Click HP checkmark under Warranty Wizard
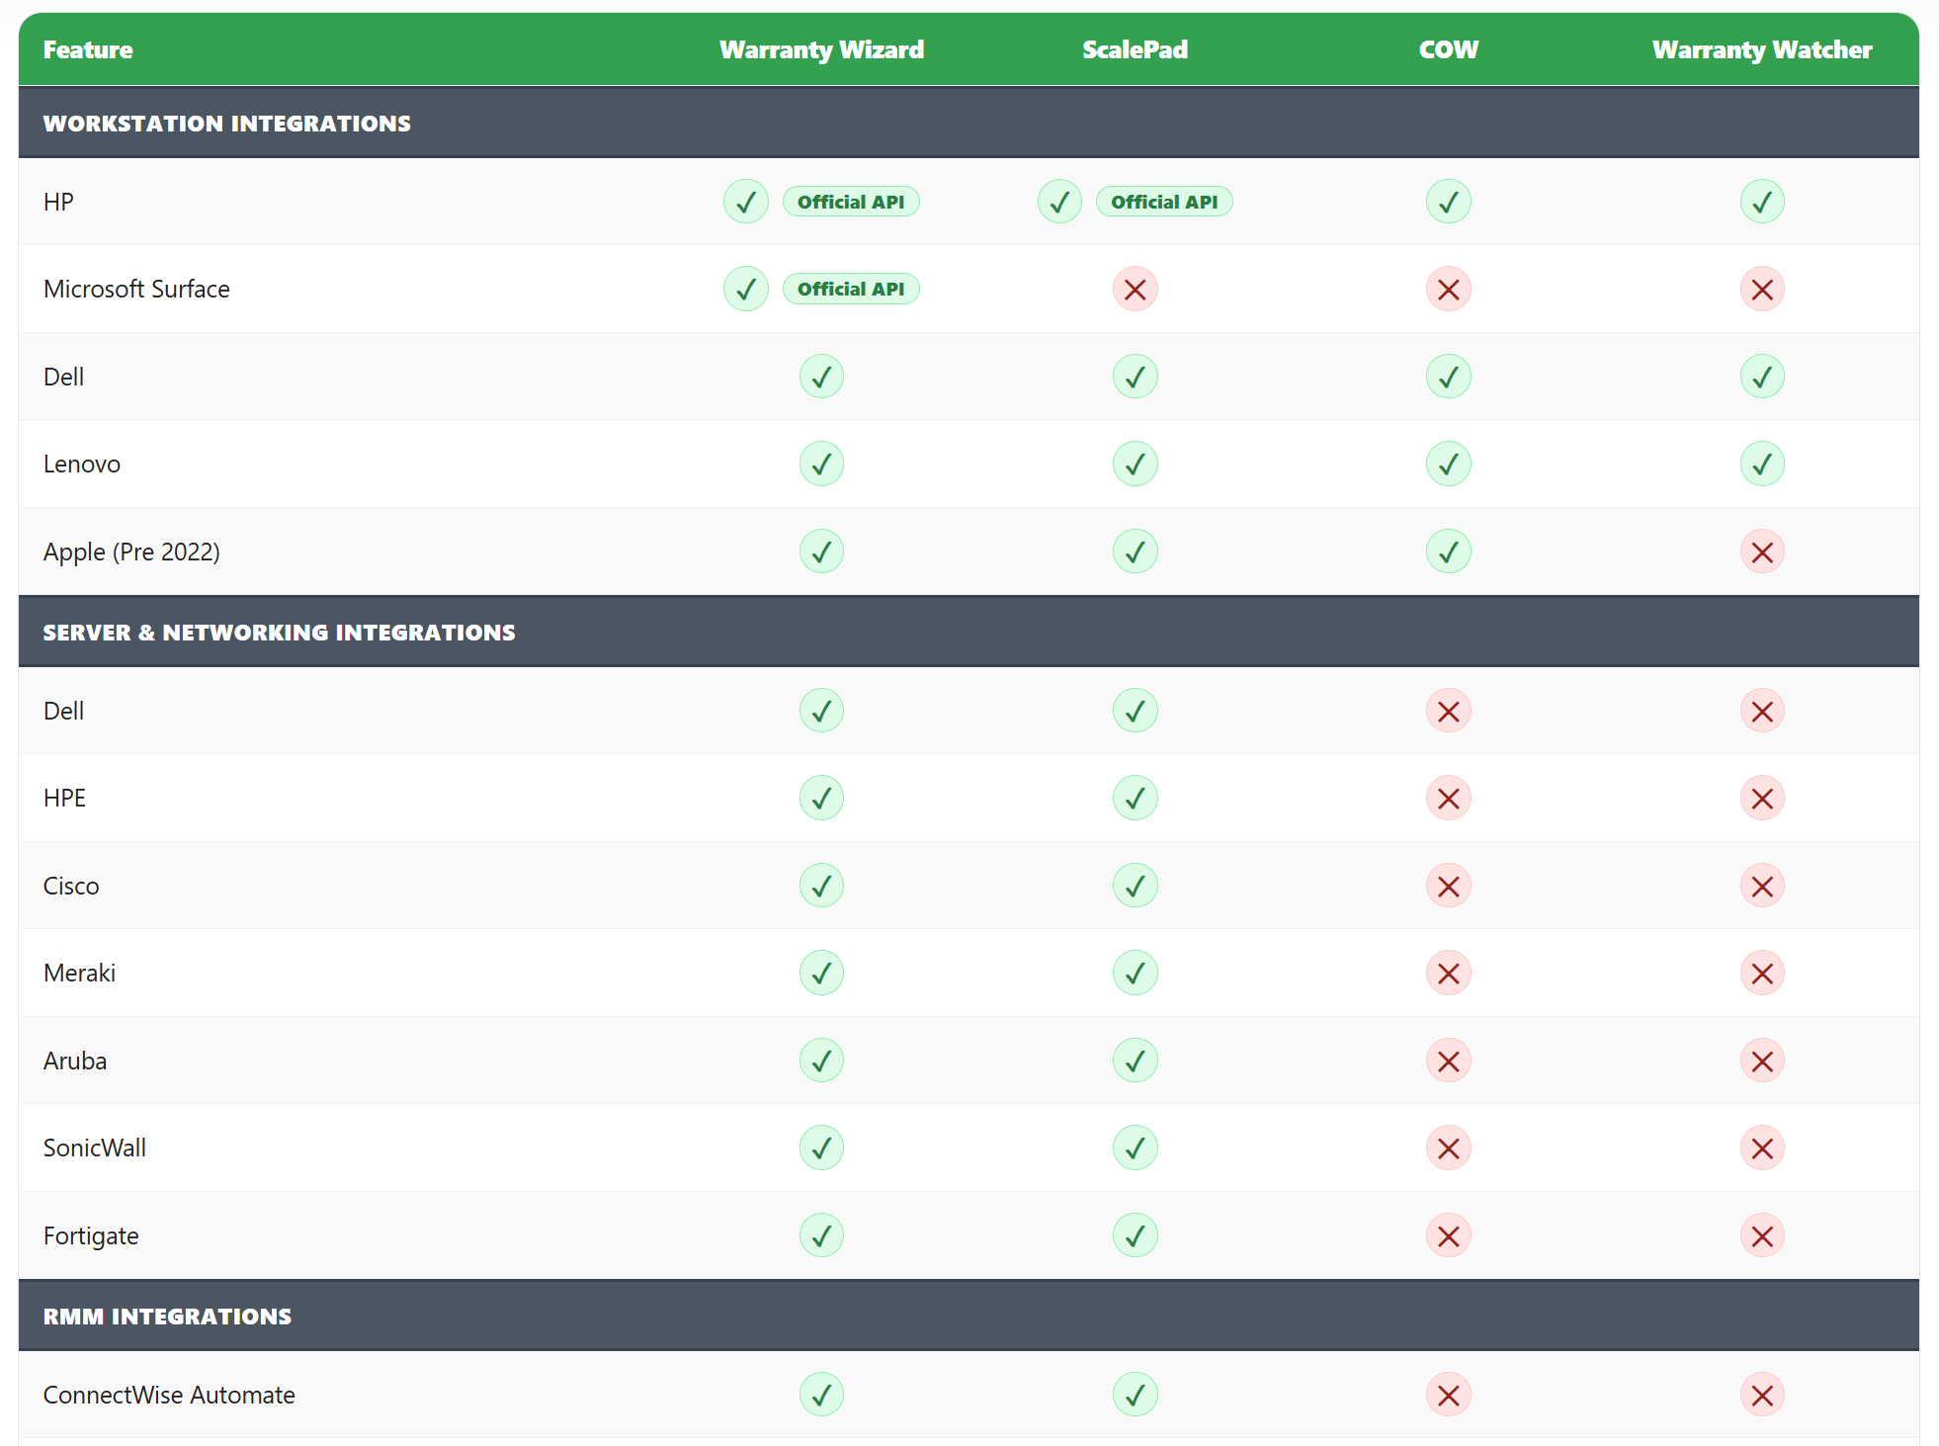The width and height of the screenshot is (1939, 1446). tap(745, 202)
